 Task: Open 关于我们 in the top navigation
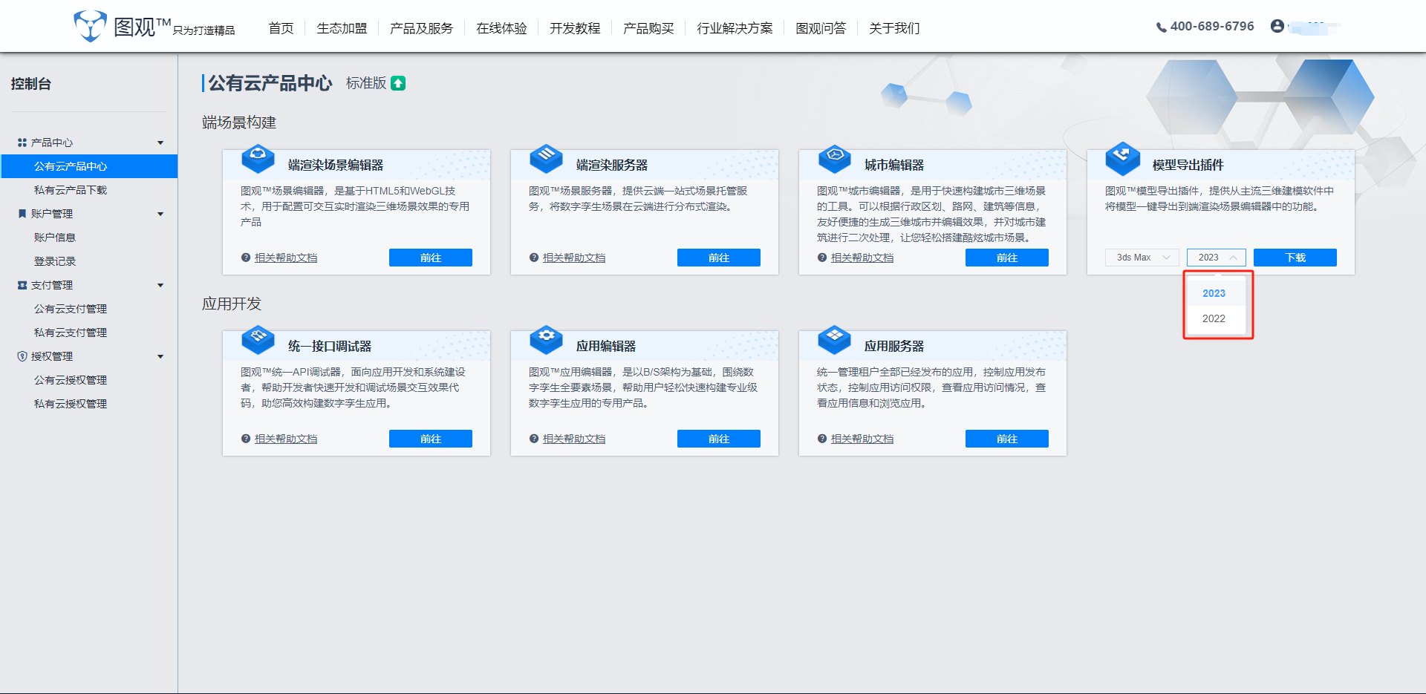(894, 28)
